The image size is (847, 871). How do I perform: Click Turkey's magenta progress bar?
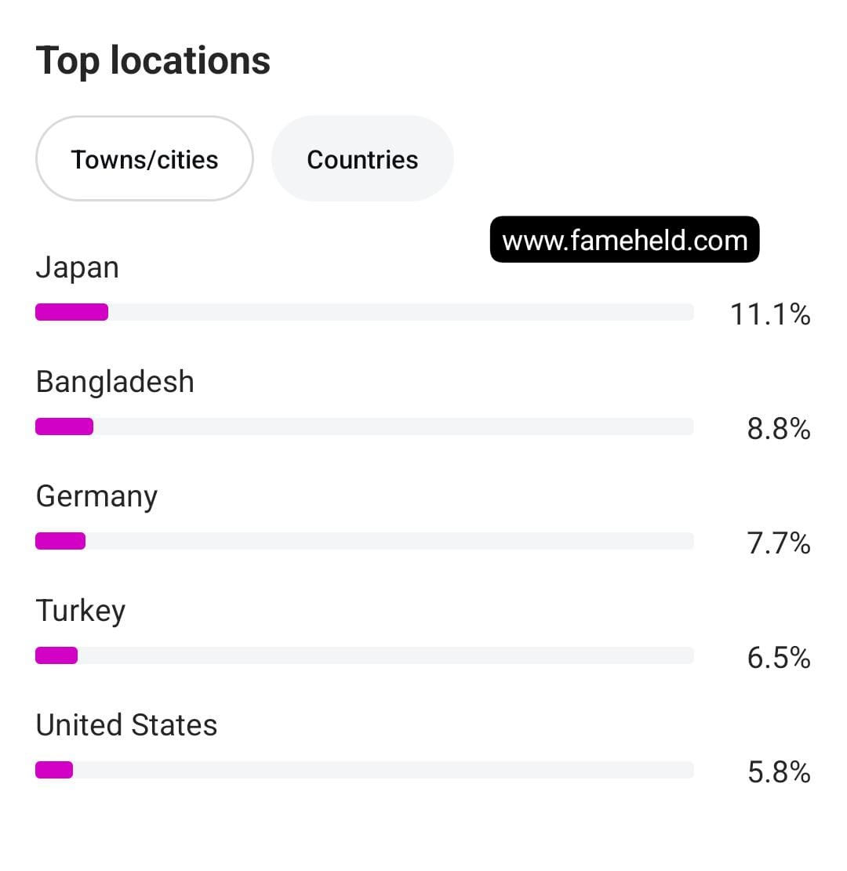56,655
